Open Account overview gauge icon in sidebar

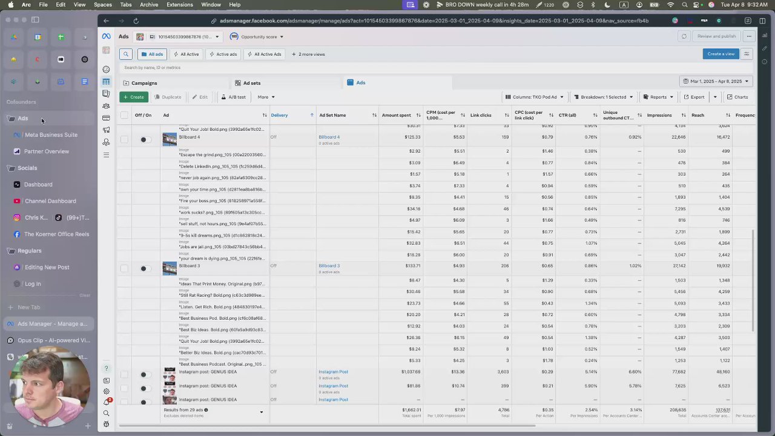point(106,69)
